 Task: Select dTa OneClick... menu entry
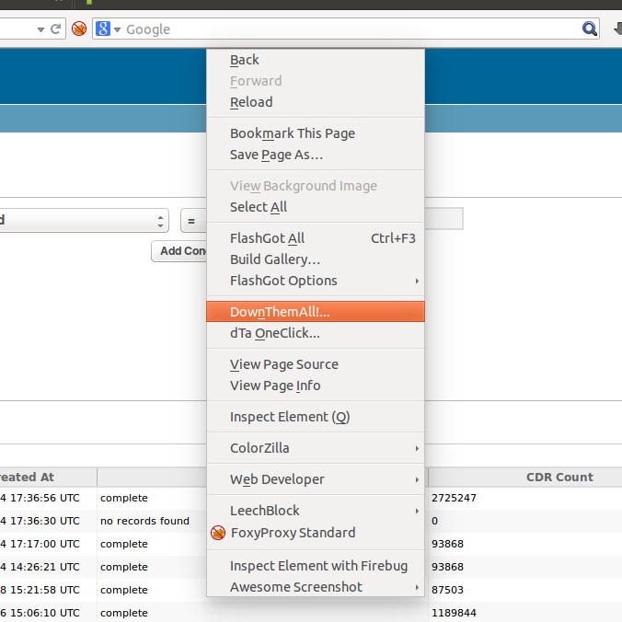(x=316, y=333)
